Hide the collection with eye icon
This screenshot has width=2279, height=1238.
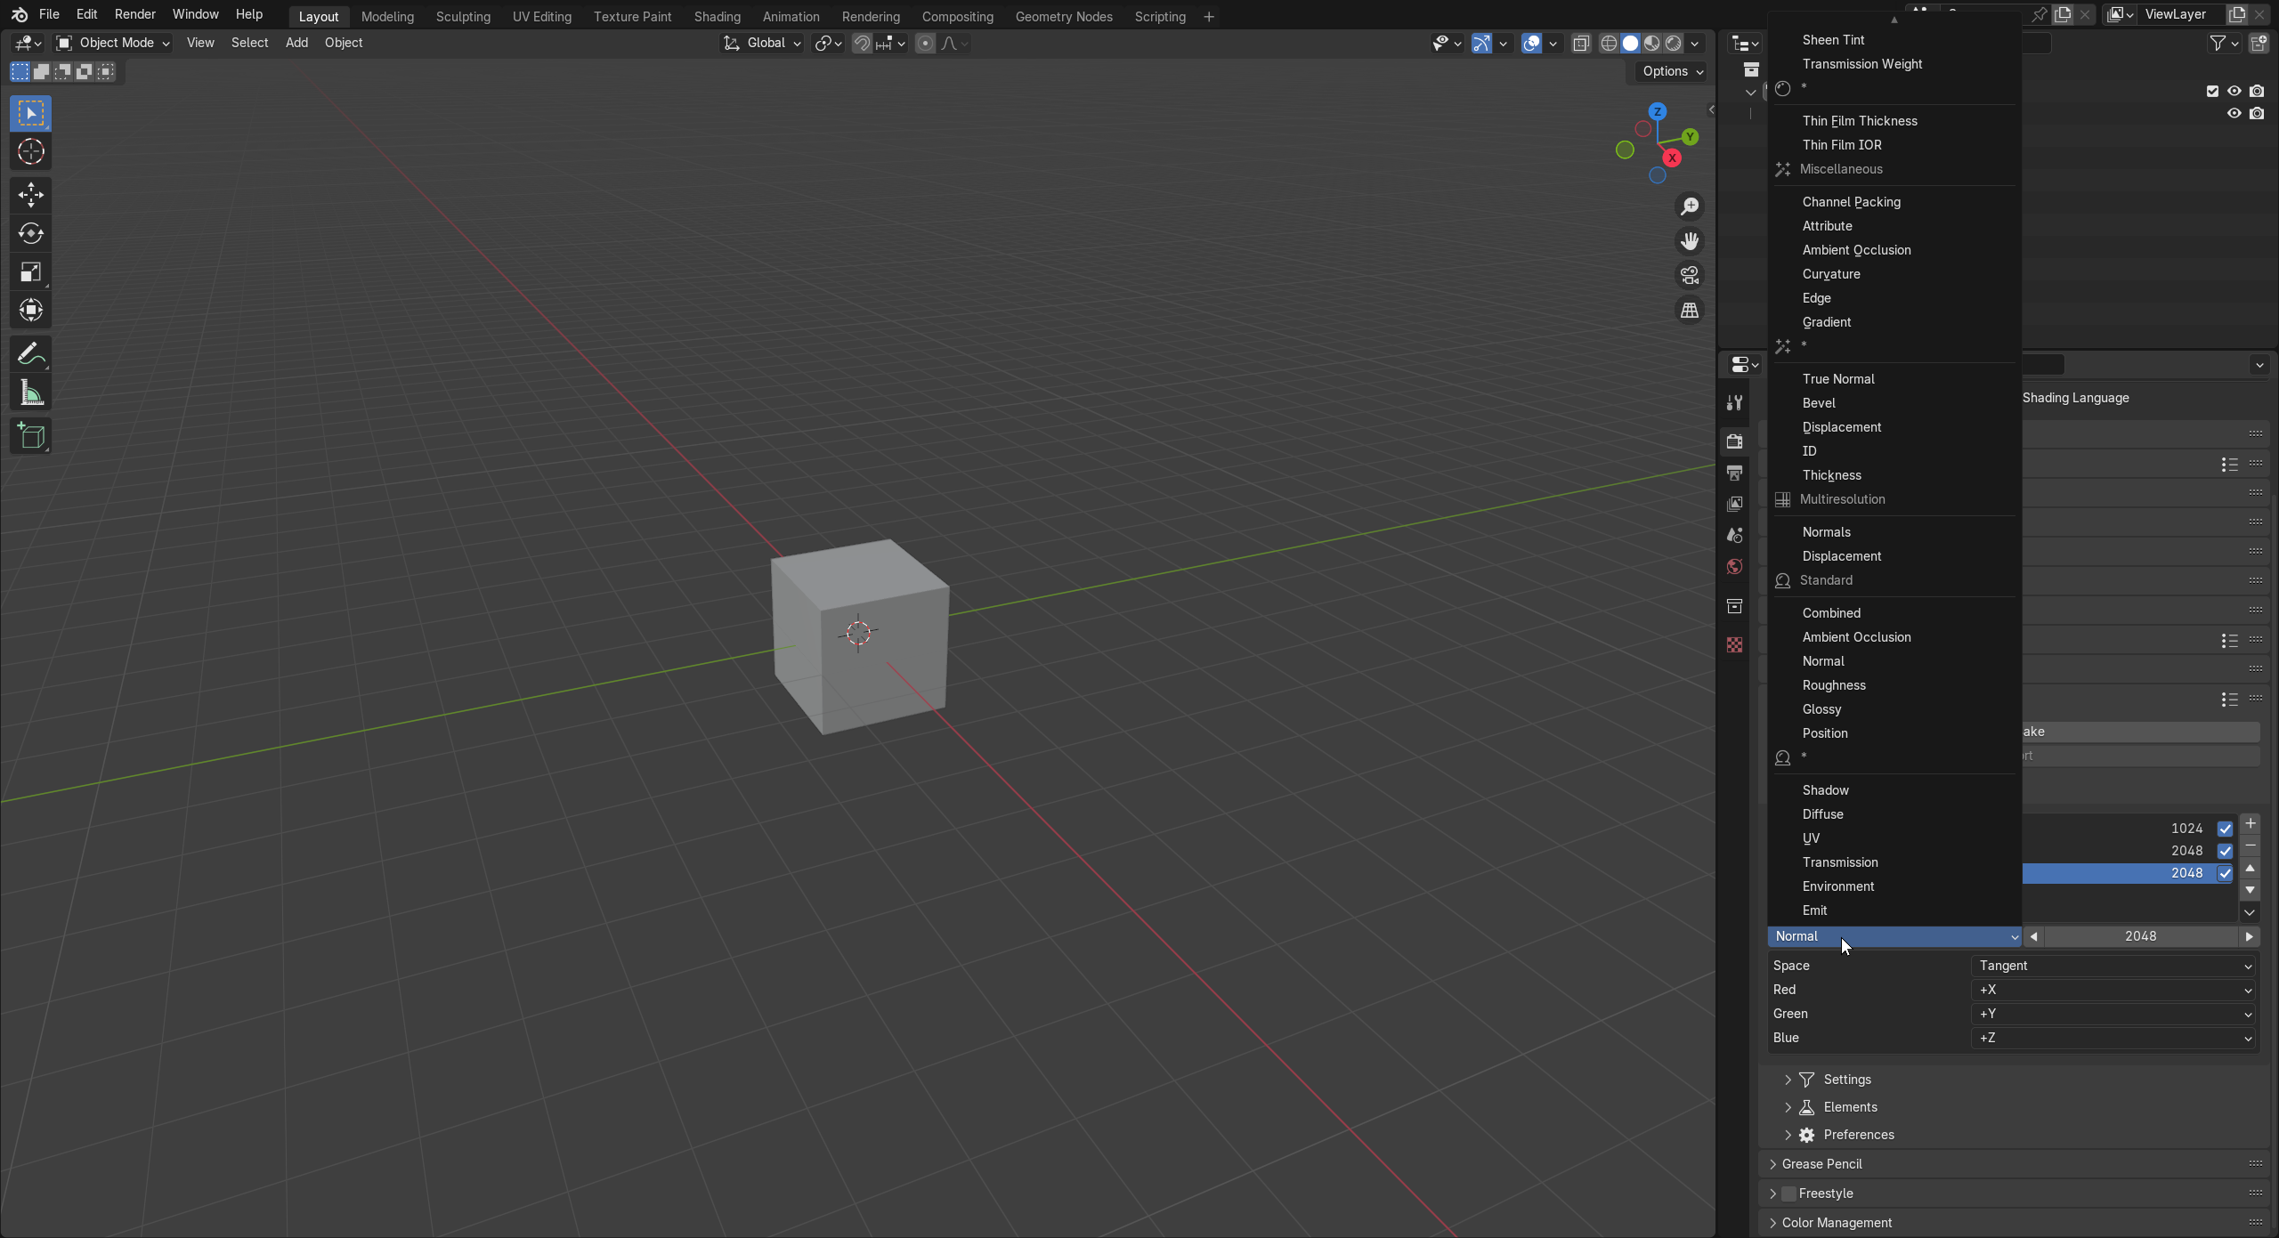[2234, 91]
